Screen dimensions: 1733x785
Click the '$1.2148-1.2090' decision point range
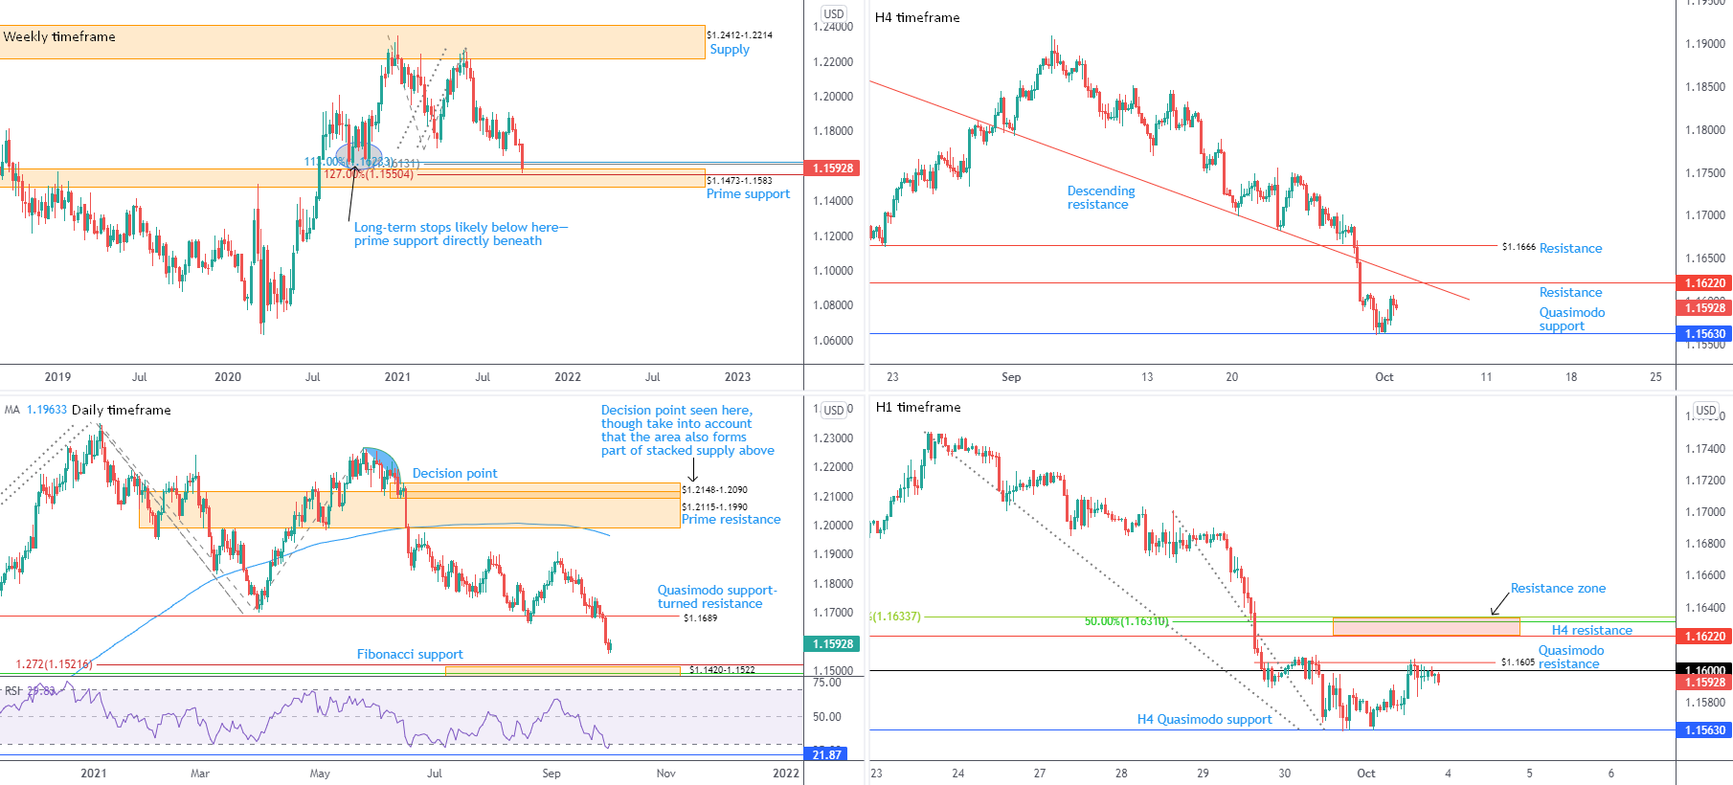click(714, 490)
